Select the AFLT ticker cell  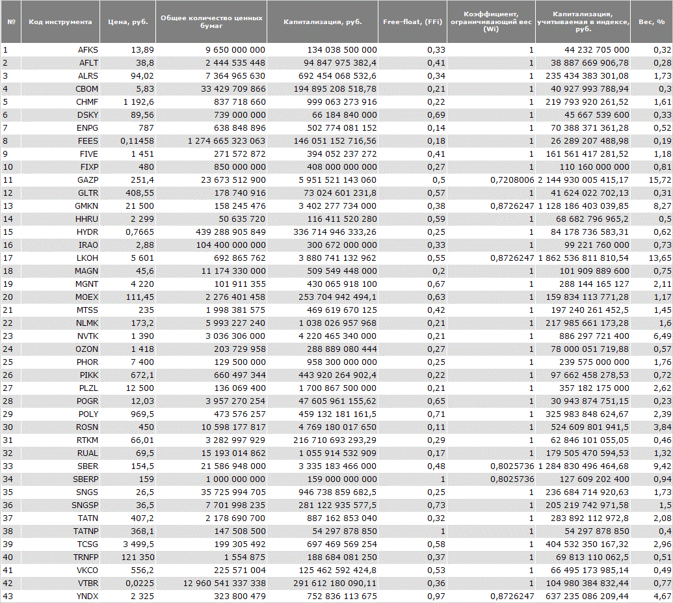60,62
